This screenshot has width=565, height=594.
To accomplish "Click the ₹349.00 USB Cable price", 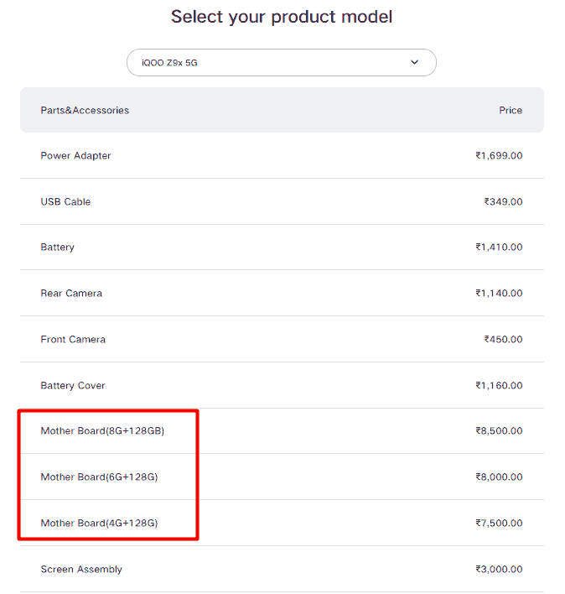I will pos(503,202).
